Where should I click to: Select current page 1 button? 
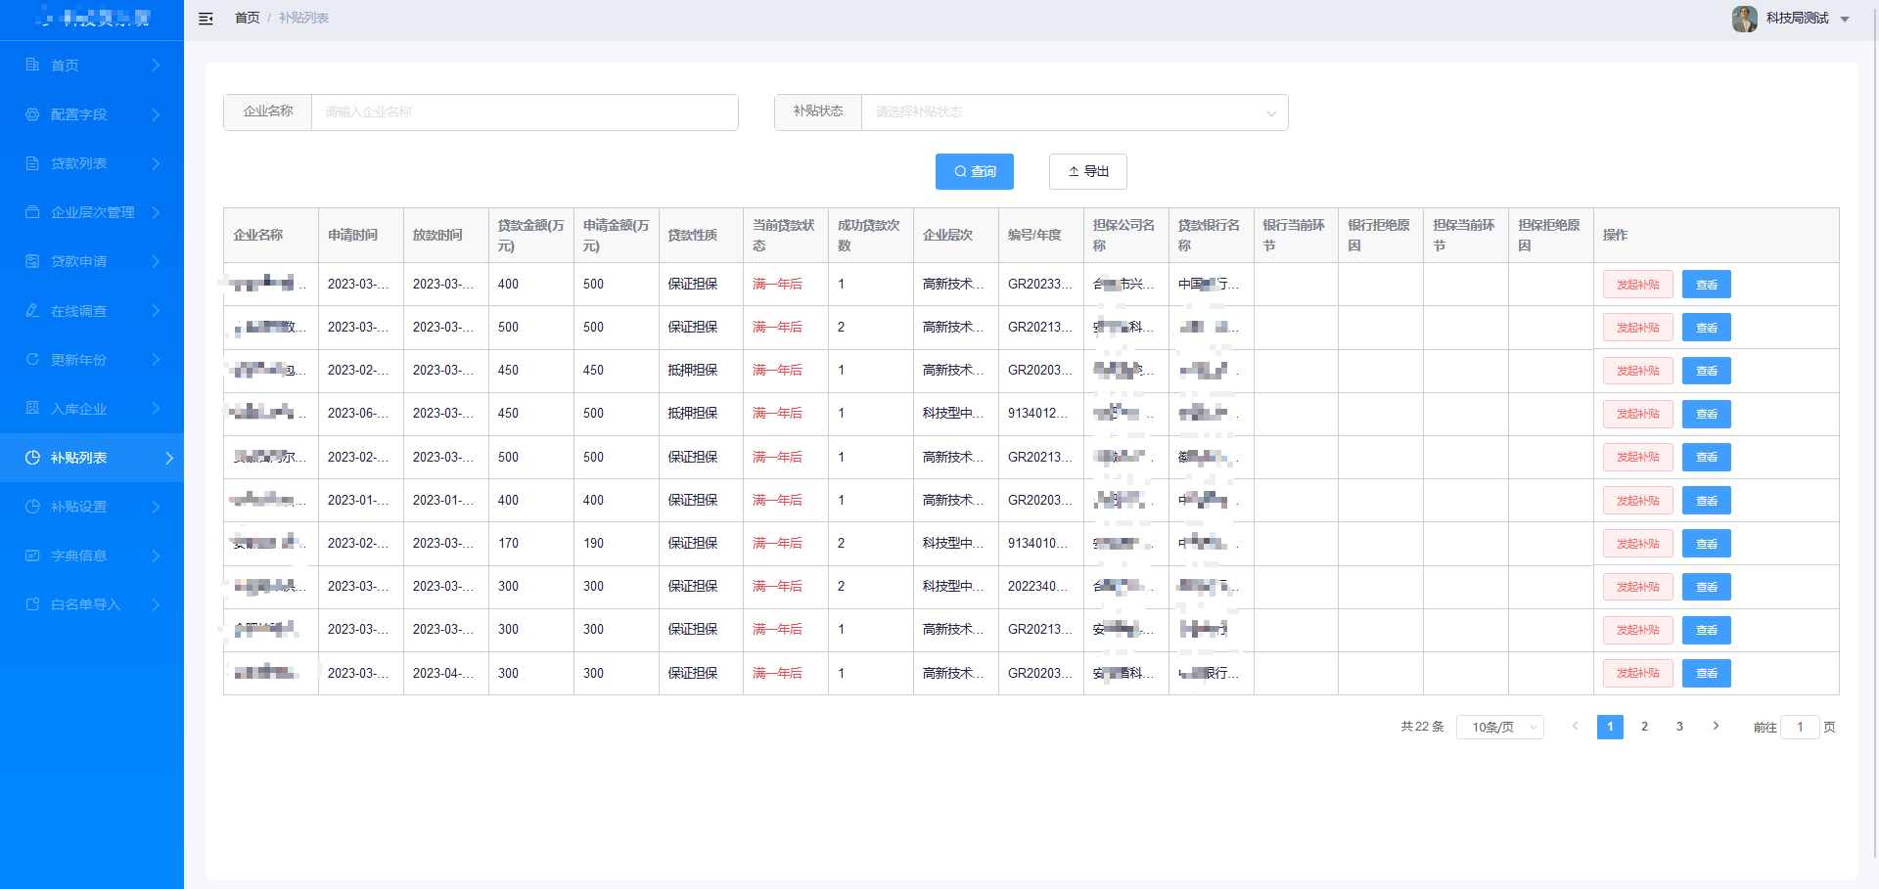point(1610,727)
